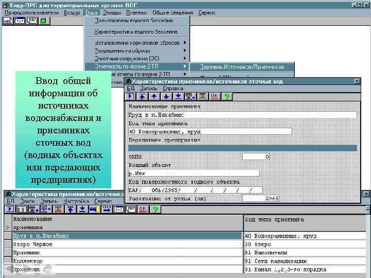The width and height of the screenshot is (371, 278).
Task: Open БД menu in the dialog
Action: [130, 89]
